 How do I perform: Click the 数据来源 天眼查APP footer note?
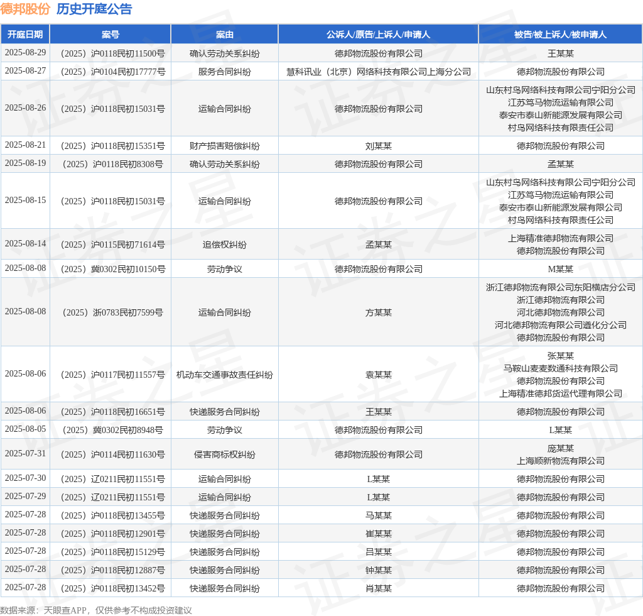click(x=96, y=610)
